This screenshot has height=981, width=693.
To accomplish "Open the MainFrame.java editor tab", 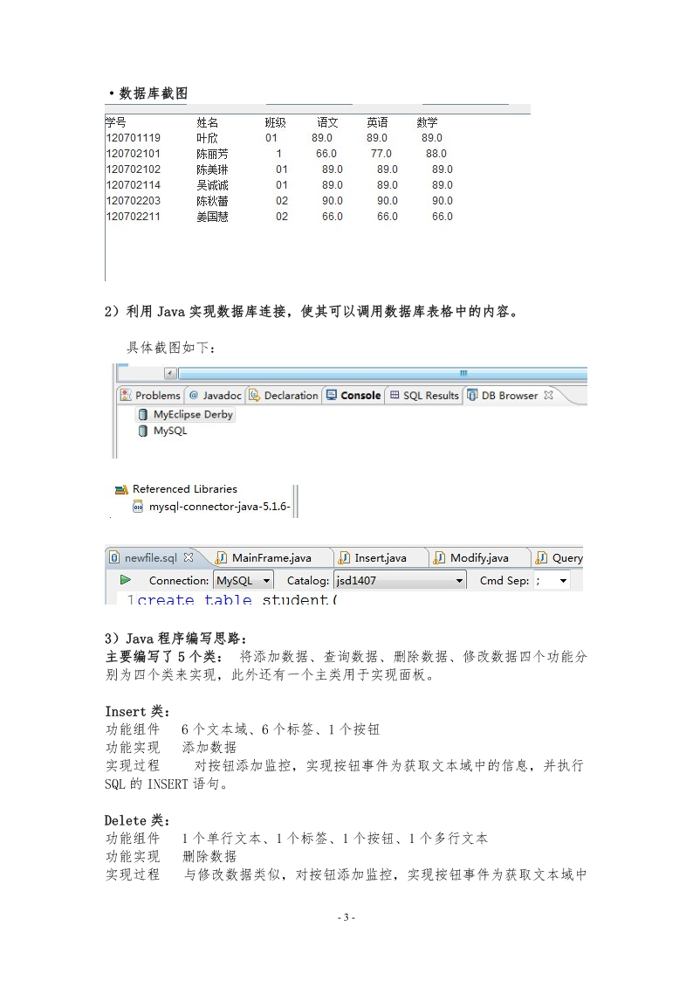I will (271, 557).
